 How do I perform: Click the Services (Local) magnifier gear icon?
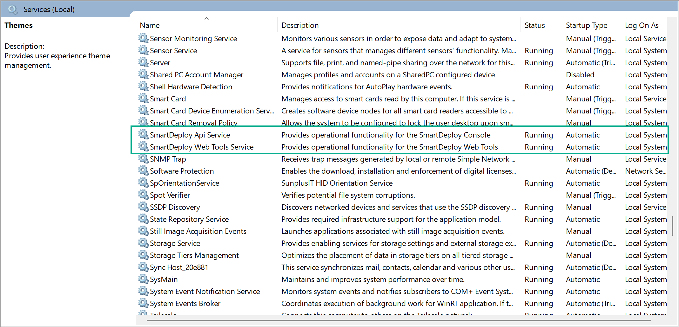[13, 10]
